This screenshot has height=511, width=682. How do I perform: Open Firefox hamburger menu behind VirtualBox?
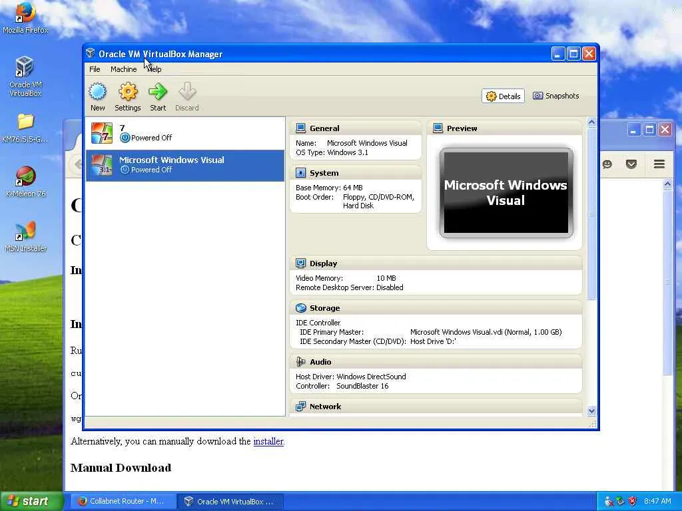[x=659, y=164]
